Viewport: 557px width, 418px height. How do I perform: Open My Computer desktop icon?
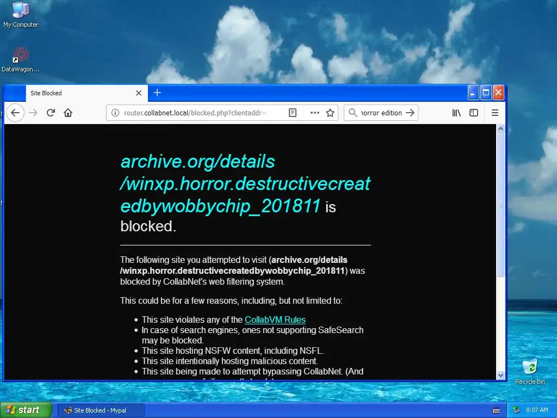21,14
